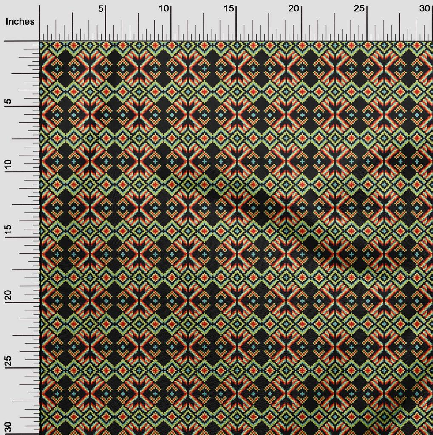This screenshot has height=435, width=433.
Task: Click the geometric fabric pattern preview
Action: click(x=236, y=238)
